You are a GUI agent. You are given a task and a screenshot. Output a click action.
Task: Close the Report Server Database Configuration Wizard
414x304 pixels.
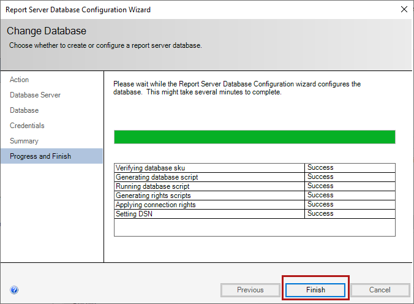[403, 10]
